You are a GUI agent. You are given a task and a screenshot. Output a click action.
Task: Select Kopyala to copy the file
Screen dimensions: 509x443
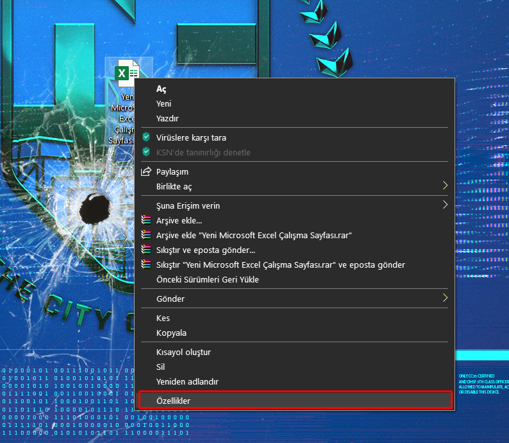[x=171, y=333]
